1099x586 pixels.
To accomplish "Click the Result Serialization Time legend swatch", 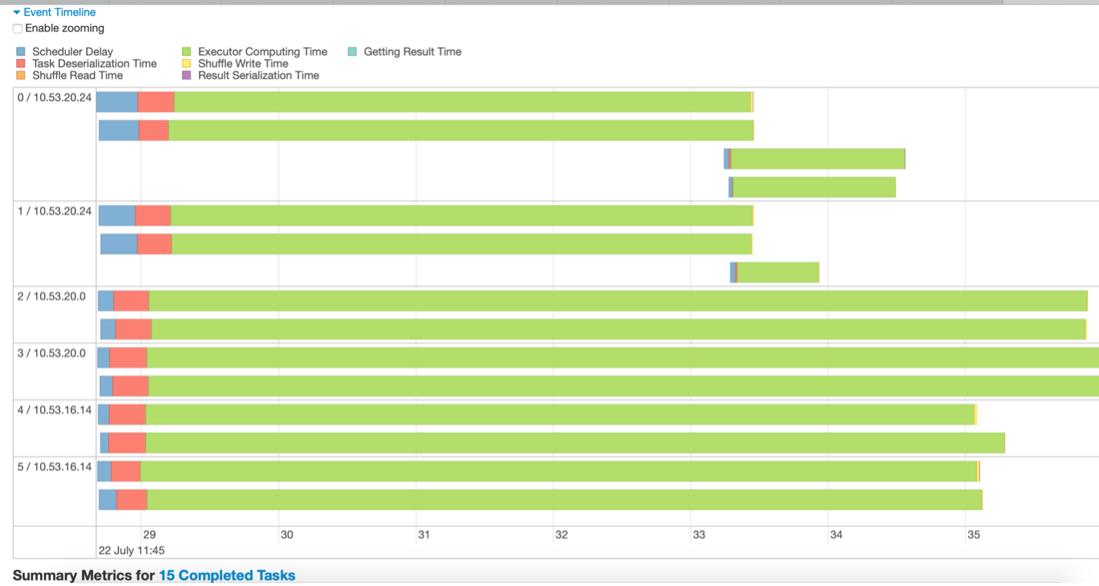I will pyautogui.click(x=187, y=75).
